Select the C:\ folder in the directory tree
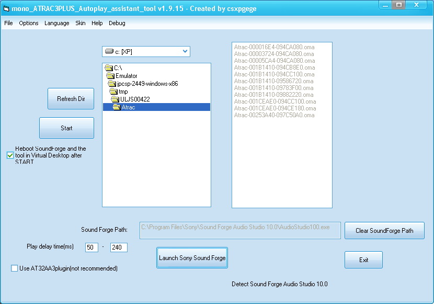The width and height of the screenshot is (434, 304). [118, 68]
